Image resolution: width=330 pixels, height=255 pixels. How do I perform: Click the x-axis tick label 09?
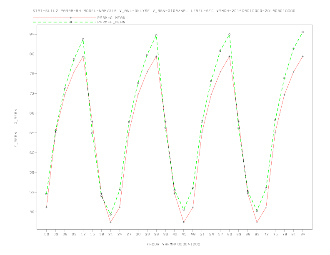click(x=74, y=234)
